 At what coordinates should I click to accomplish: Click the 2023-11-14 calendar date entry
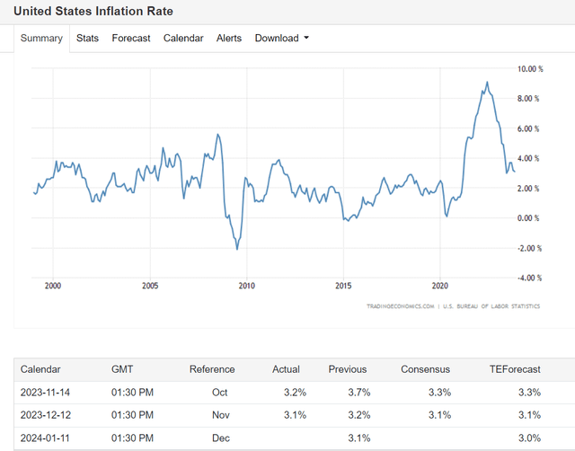click(x=49, y=393)
